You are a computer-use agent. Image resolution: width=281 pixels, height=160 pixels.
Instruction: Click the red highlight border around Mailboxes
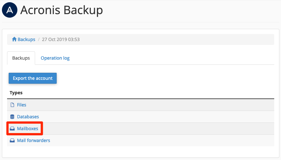[x=24, y=123]
